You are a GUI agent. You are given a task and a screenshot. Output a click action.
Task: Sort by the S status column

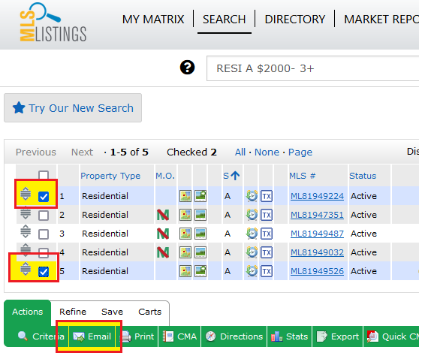pos(231,176)
